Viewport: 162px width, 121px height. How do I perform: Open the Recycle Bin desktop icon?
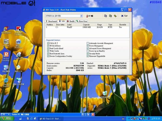105,94
